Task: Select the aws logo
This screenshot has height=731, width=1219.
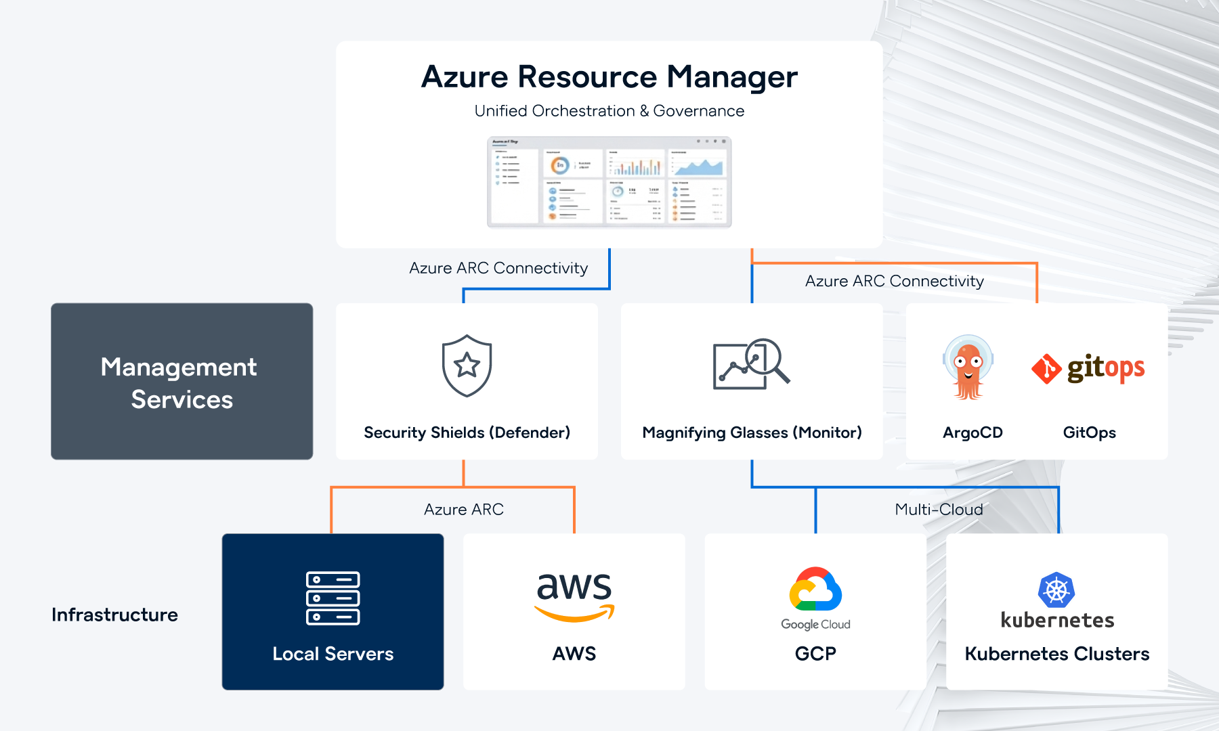Action: click(574, 597)
